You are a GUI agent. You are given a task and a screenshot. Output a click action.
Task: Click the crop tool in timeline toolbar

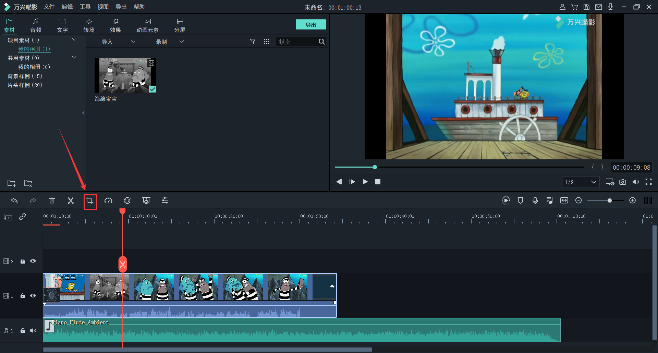click(x=90, y=201)
